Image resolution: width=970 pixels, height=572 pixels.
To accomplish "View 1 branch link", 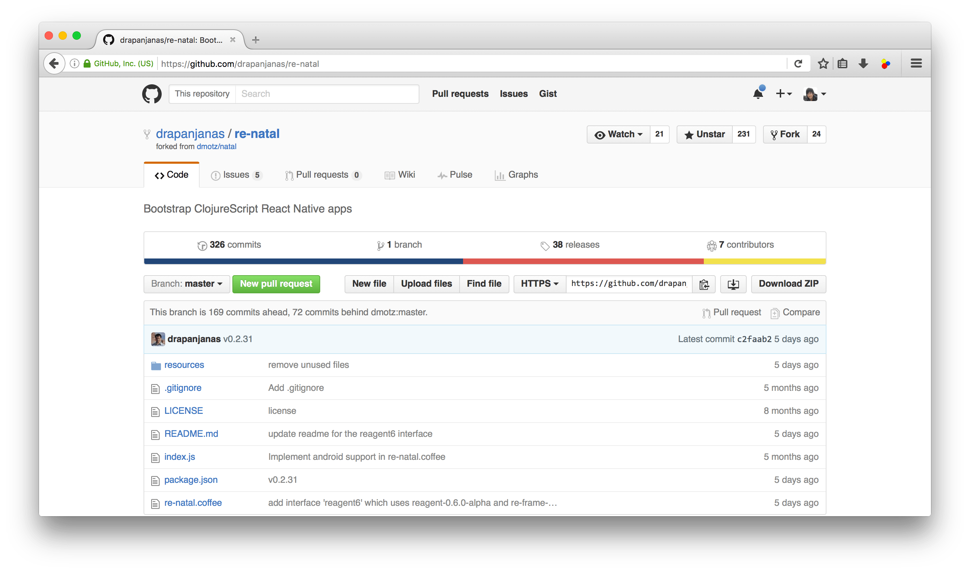I will point(399,245).
